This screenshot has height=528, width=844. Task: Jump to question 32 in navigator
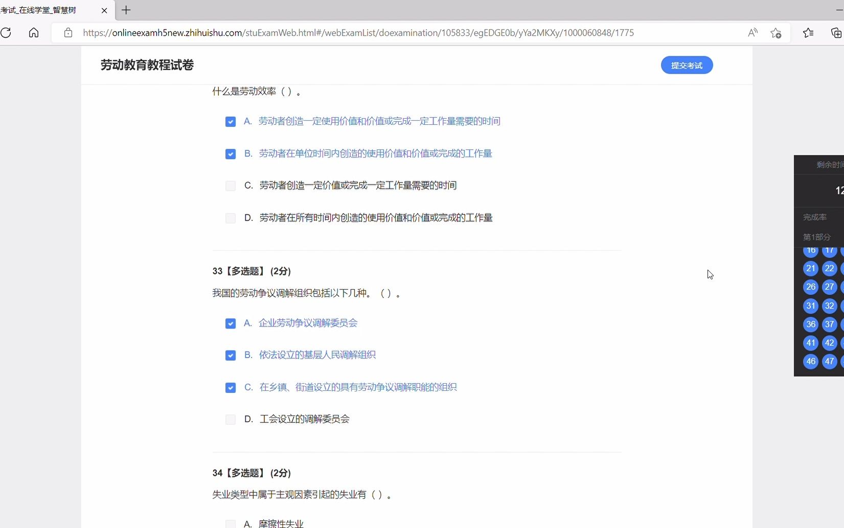[x=829, y=306]
